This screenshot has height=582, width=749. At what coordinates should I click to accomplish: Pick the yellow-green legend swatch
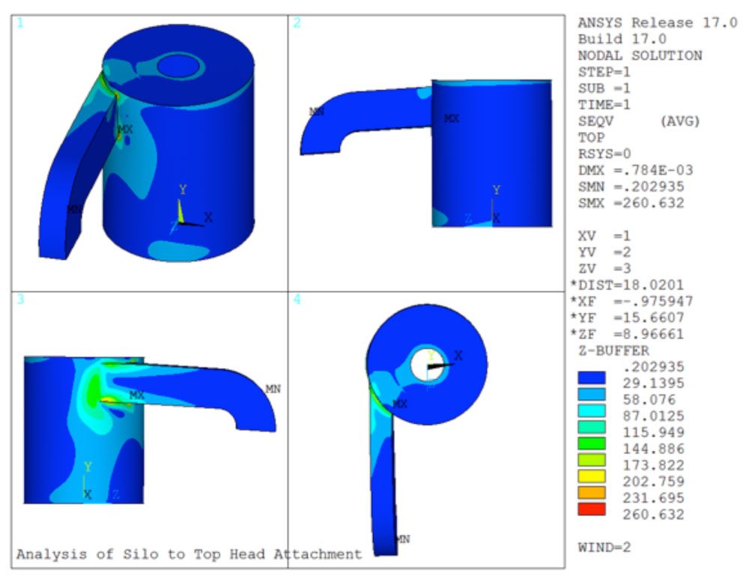592,460
